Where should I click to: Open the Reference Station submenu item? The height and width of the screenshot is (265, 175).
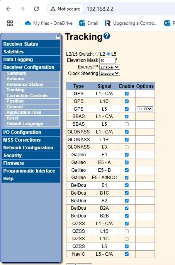point(32,84)
